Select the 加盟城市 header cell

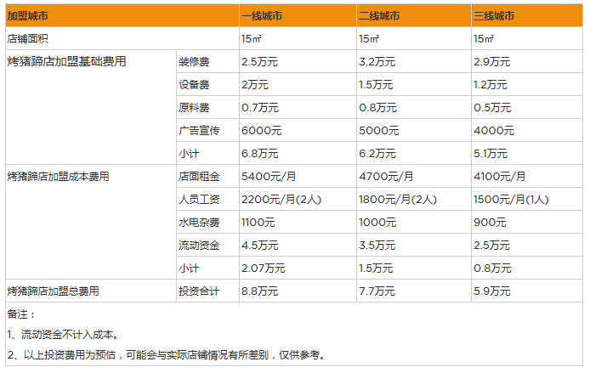29,16
